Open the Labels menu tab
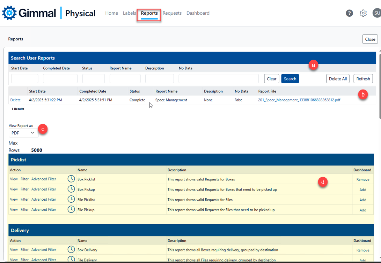The image size is (381, 263). coord(129,13)
